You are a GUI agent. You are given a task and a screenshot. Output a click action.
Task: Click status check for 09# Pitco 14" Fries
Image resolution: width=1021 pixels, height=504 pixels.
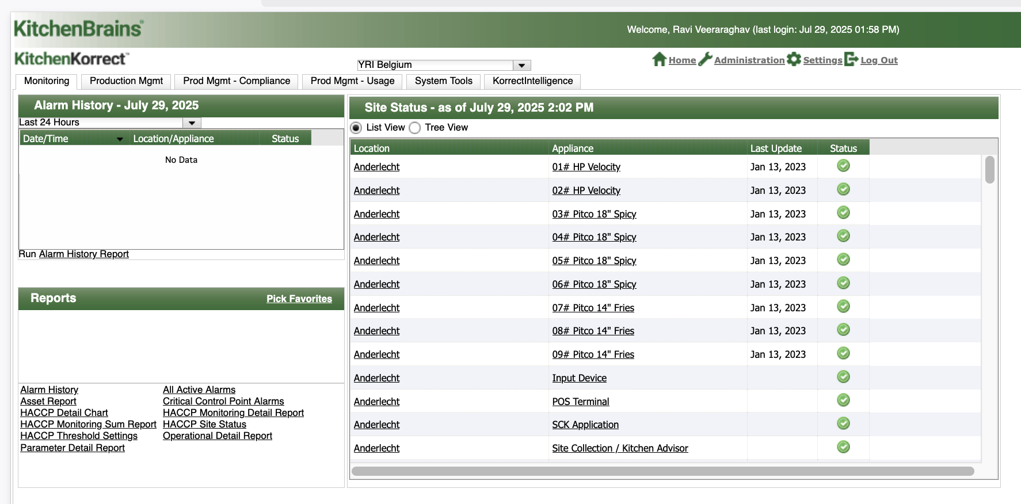pyautogui.click(x=843, y=353)
